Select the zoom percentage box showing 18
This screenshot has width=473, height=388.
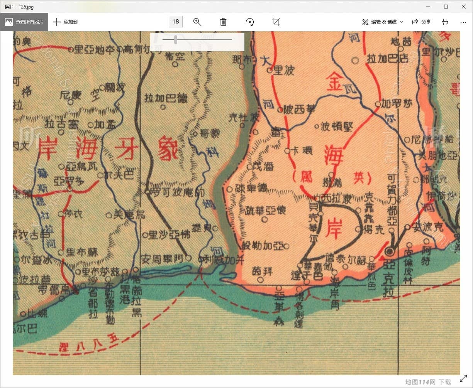coord(176,22)
